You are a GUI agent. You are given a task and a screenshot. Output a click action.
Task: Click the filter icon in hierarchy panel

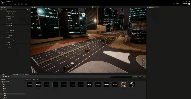tap(28, 9)
